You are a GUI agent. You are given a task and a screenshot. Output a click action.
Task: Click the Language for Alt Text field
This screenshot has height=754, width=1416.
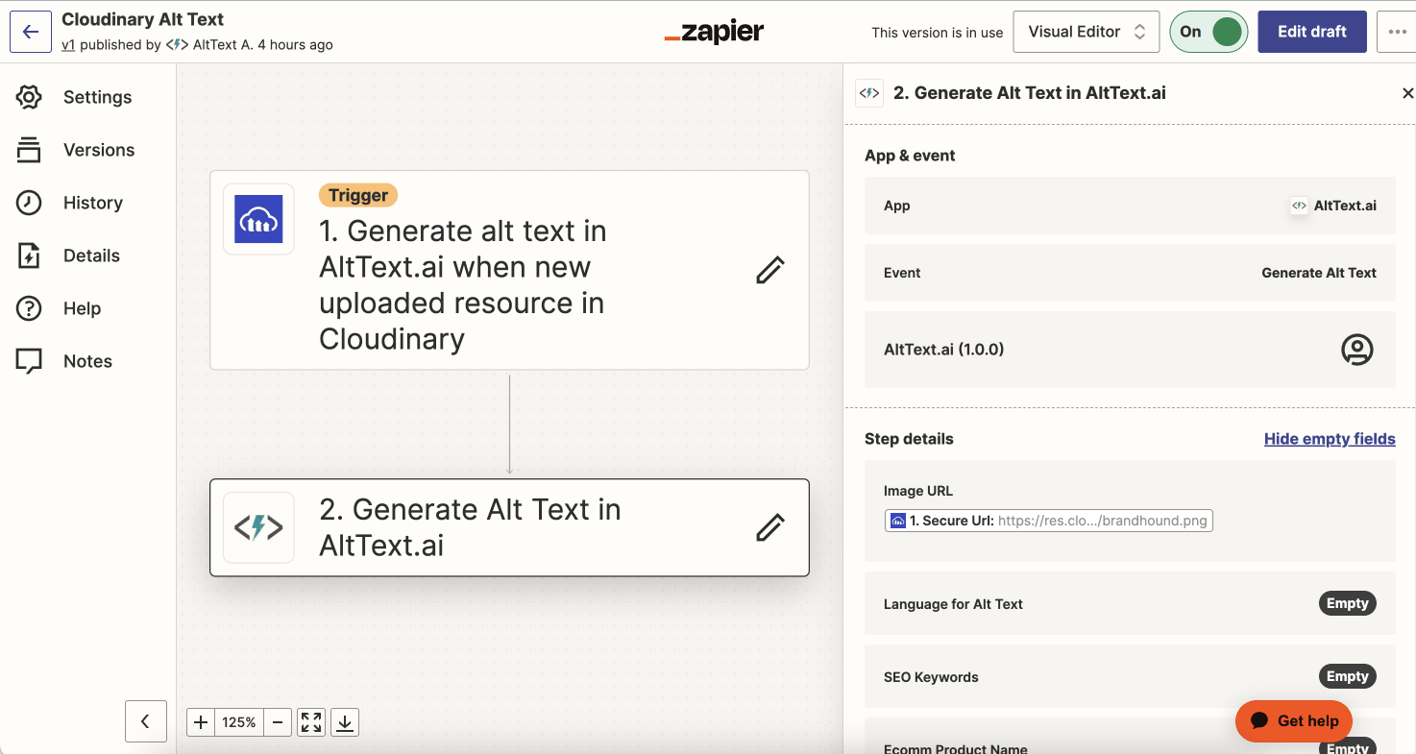1130,604
